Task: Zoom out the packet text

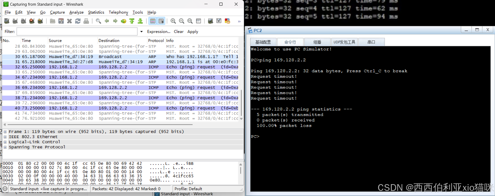Action: [181, 21]
